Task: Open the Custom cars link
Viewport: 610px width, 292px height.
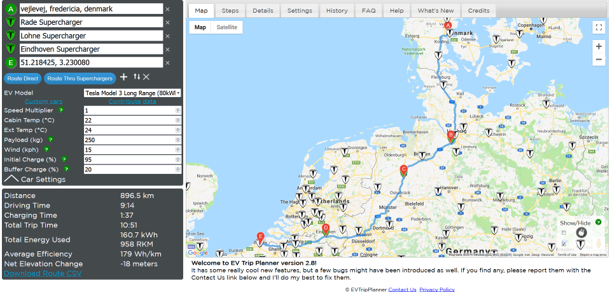Action: [43, 102]
